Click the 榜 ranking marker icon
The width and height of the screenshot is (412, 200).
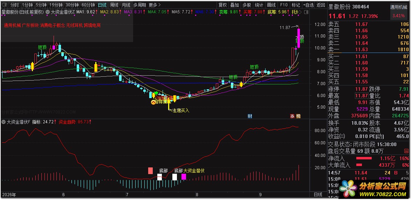coord(298,116)
